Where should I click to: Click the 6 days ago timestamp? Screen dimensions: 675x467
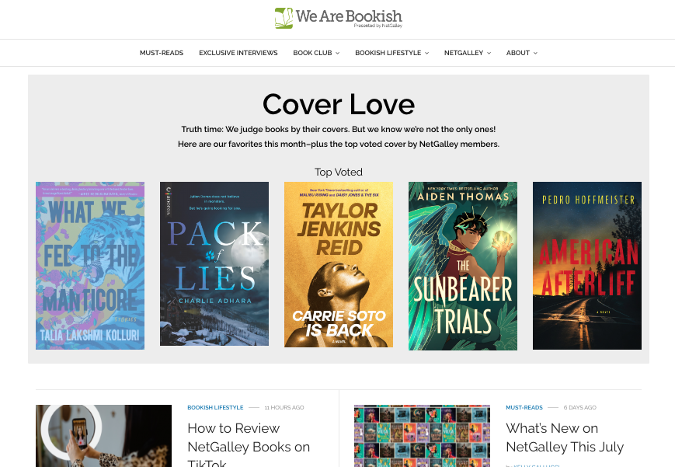tap(580, 407)
